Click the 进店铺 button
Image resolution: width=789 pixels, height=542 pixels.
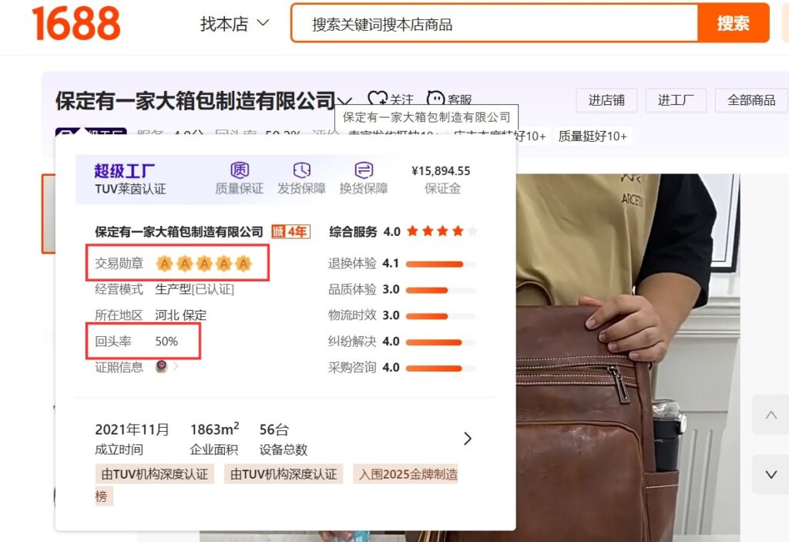pos(606,100)
